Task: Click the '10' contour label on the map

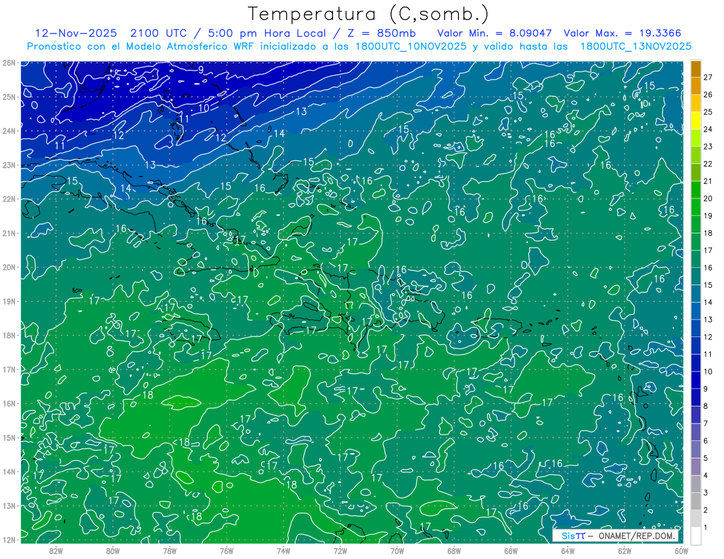Action: click(204, 108)
